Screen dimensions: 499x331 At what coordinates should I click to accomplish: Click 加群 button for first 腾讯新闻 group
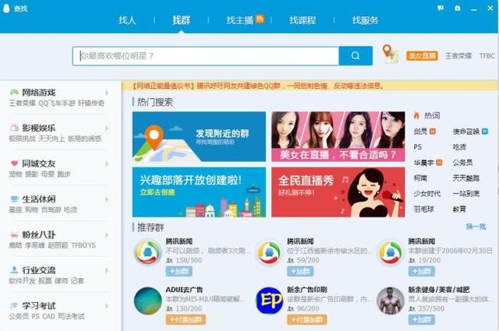click(x=179, y=271)
